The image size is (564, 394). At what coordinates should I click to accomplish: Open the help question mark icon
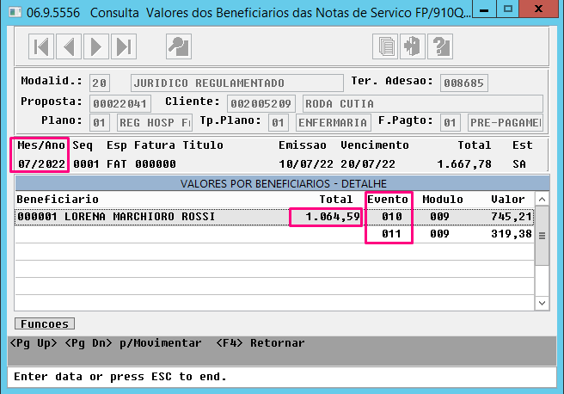(x=440, y=46)
